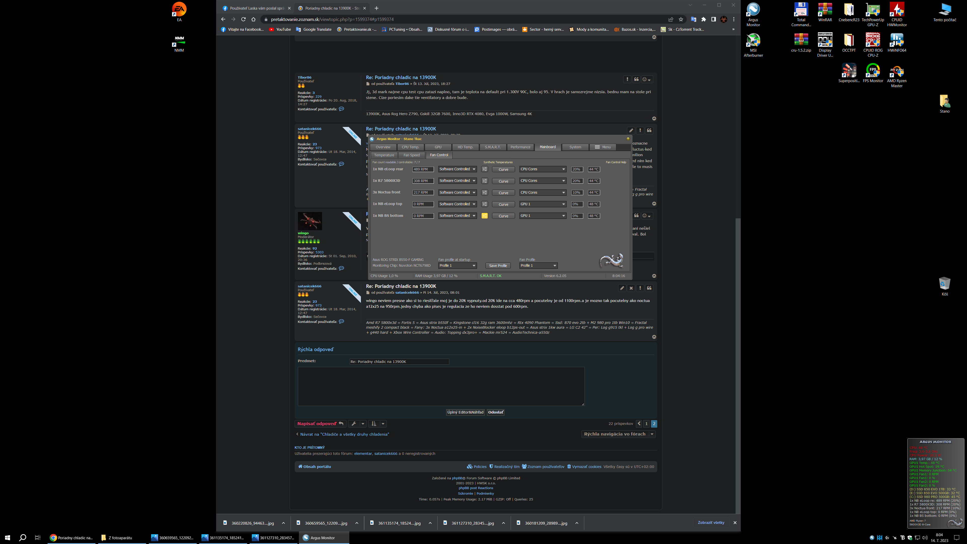Click the Fan Control Help link
This screenshot has width=967, height=544.
point(616,162)
